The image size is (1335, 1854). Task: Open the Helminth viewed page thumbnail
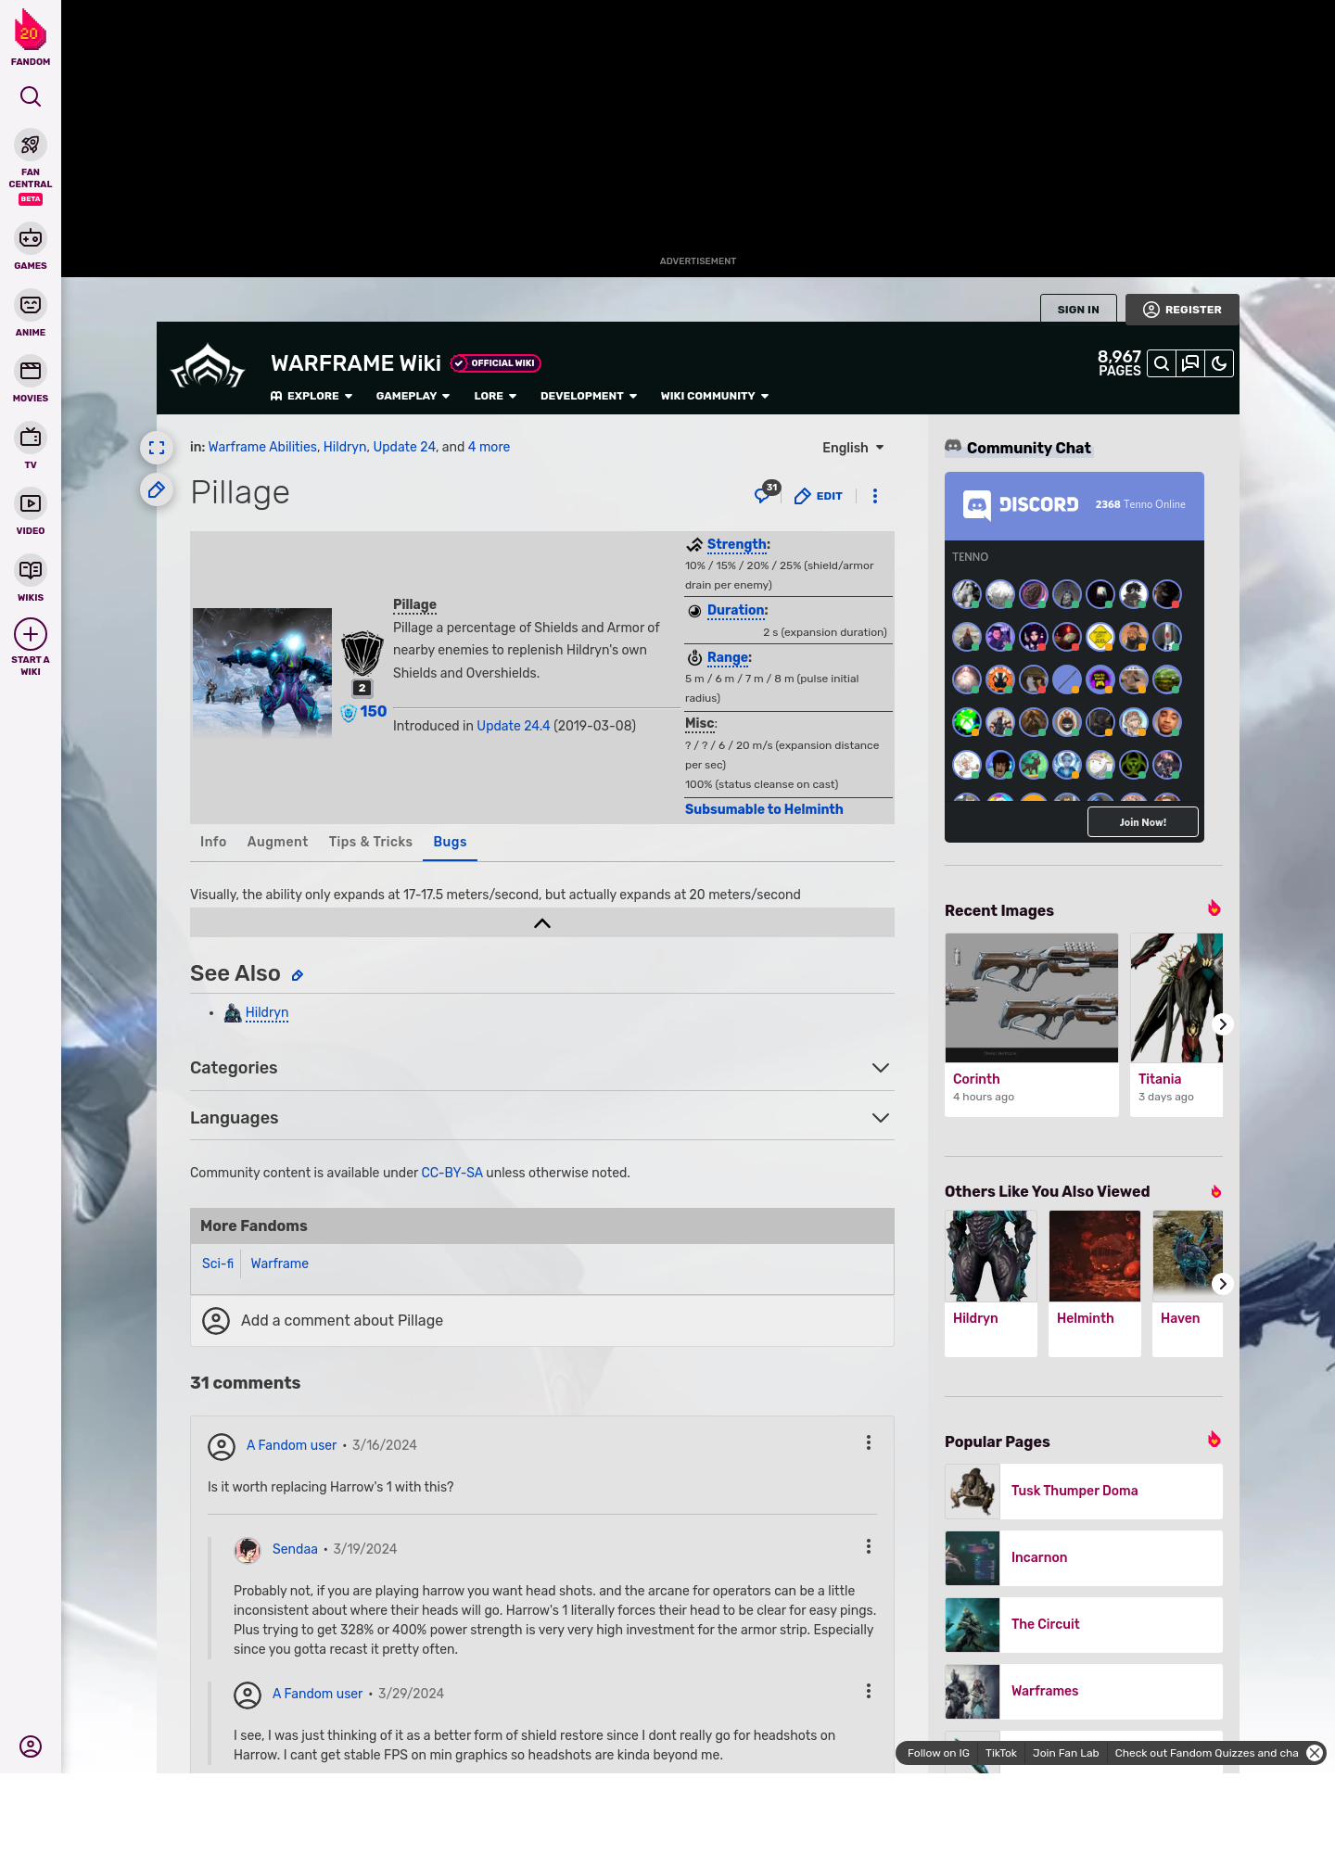point(1095,1256)
